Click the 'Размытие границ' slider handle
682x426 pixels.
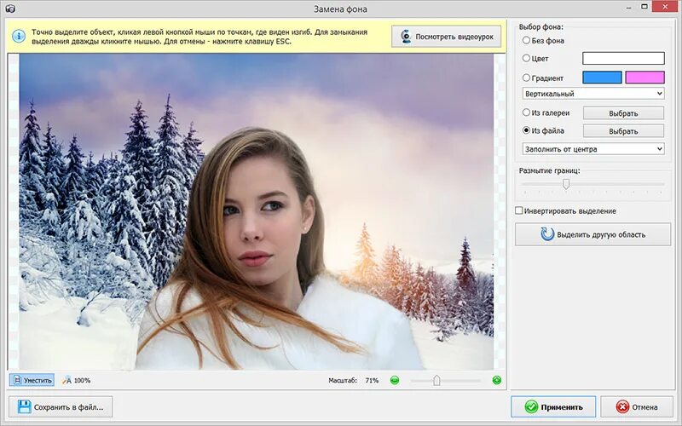[566, 184]
